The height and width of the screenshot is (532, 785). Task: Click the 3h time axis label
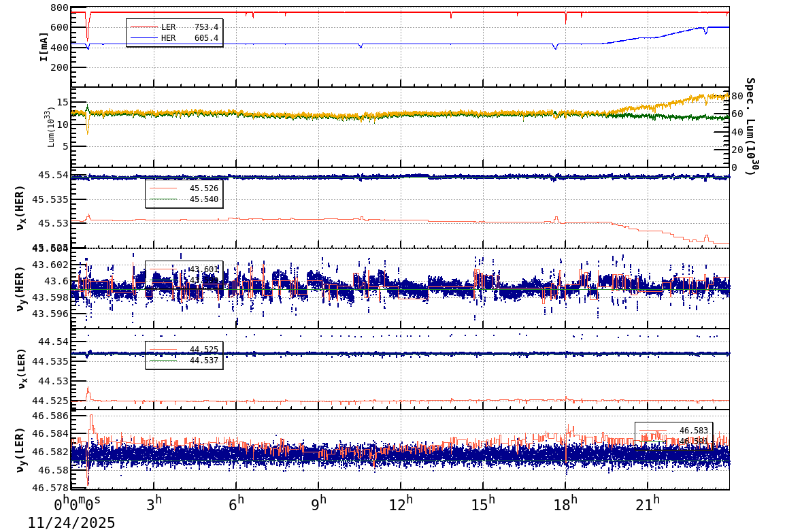[154, 503]
